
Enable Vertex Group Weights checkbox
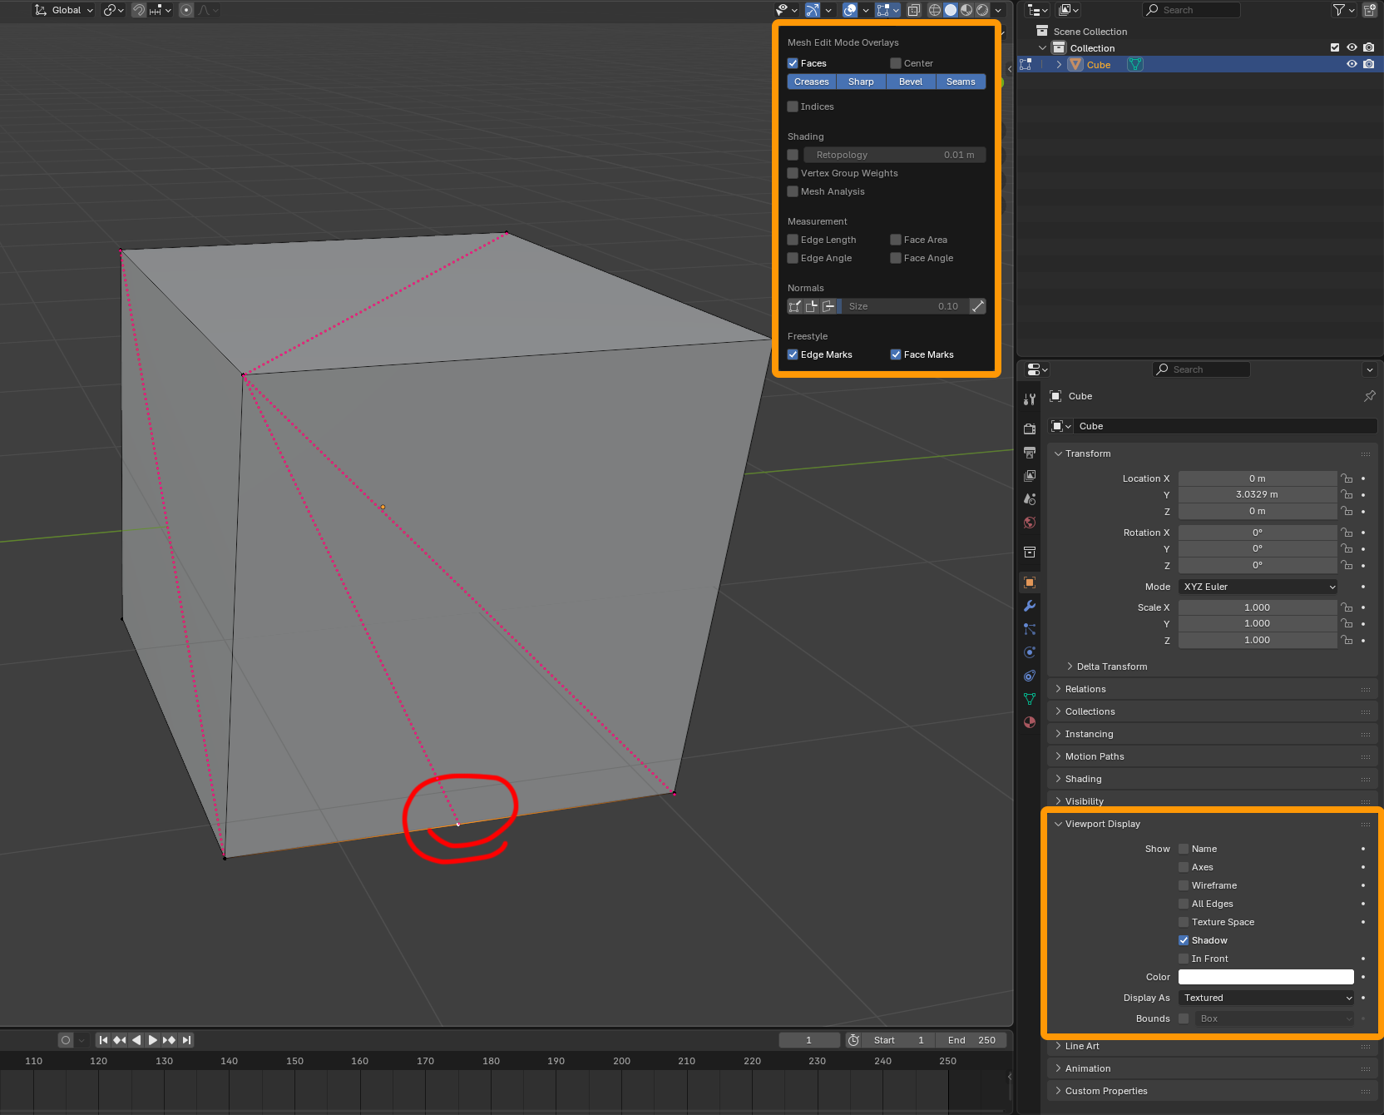point(793,173)
